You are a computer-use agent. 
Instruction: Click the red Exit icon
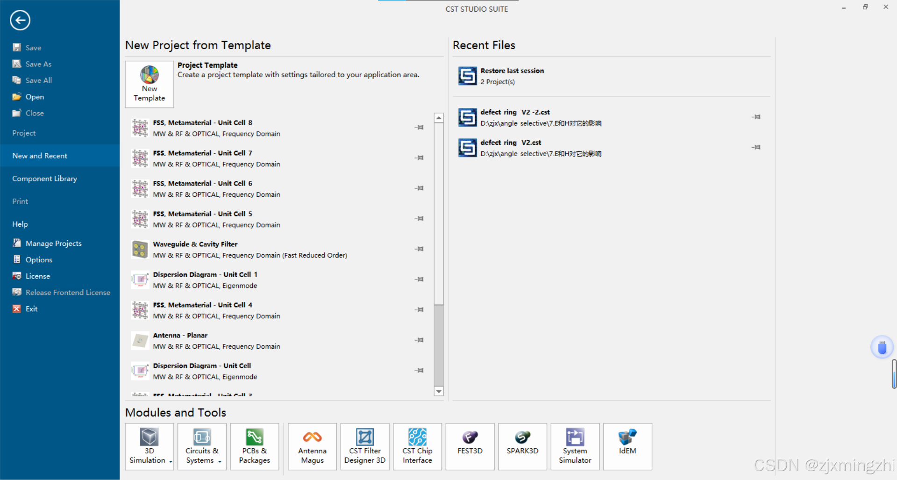tap(17, 308)
